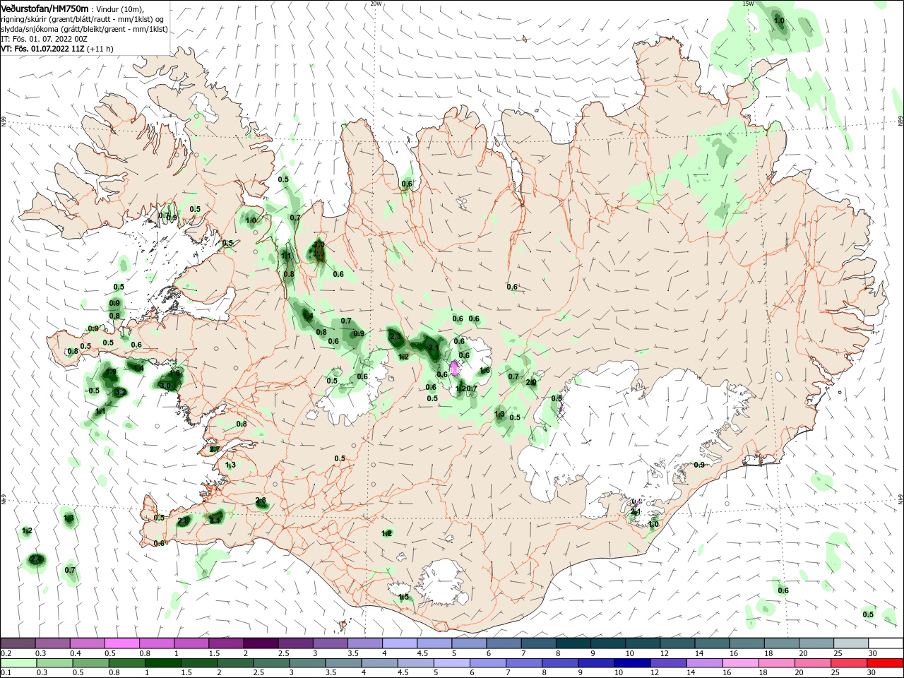Viewport: 904px width, 678px height.
Task: Click the precipitation value "2.8" near Reykjavik
Action: [261, 501]
